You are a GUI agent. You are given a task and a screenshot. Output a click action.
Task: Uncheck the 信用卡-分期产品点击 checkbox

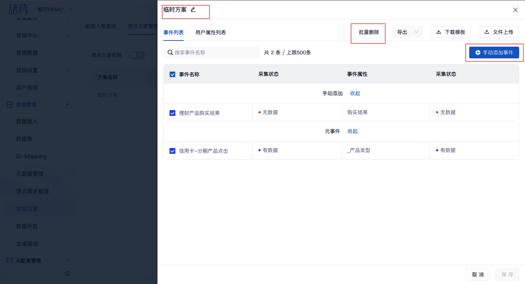point(173,151)
